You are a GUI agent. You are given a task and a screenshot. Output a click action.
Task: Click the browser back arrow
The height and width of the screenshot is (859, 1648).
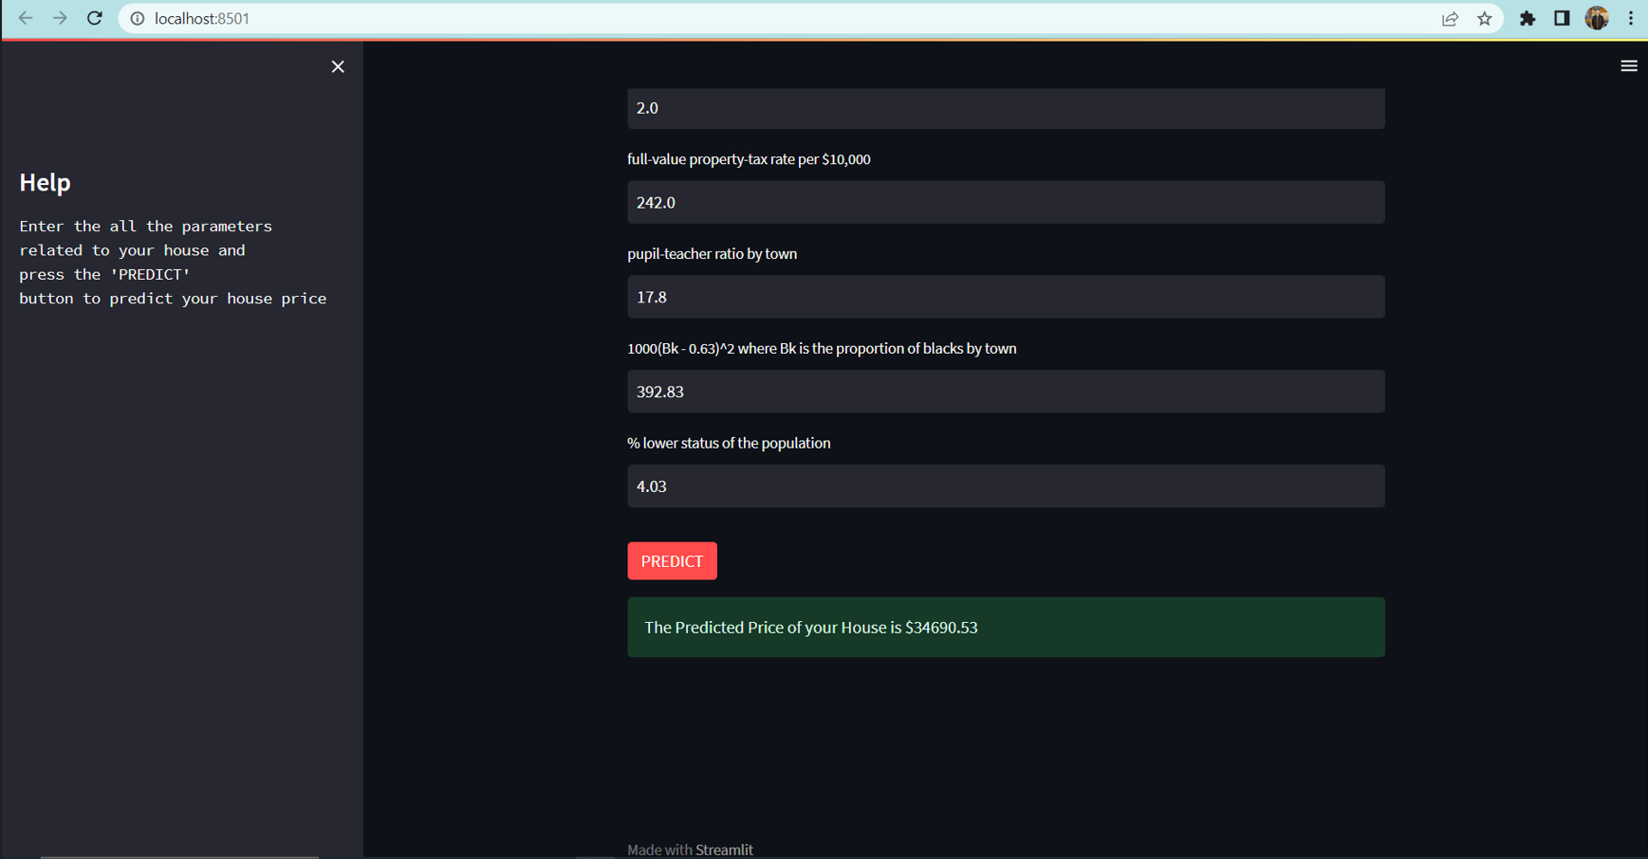click(26, 18)
